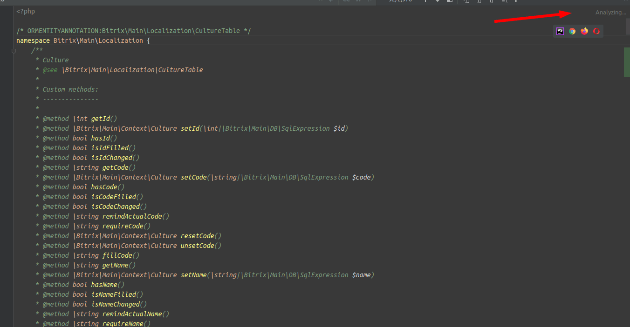Image resolution: width=630 pixels, height=327 pixels.
Task: Click the remindActualName() method annotation
Action: [106, 314]
